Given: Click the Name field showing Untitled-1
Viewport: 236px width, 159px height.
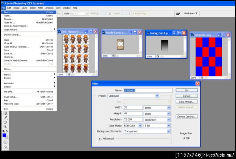Looking at the screenshot, I should pos(147,90).
